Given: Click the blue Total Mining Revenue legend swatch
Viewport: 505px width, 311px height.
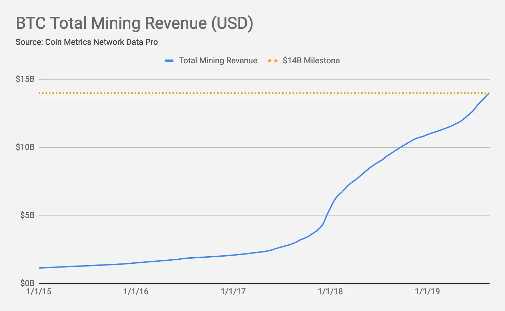Looking at the screenshot, I should point(169,61).
